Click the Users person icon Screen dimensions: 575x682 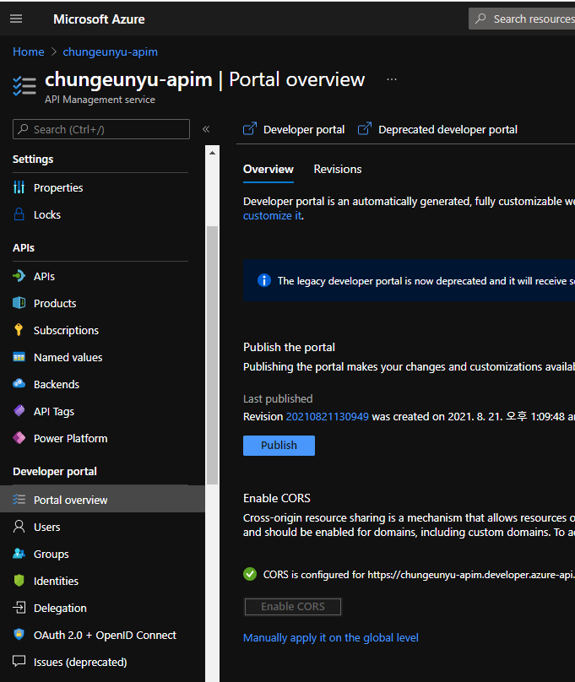pos(19,527)
